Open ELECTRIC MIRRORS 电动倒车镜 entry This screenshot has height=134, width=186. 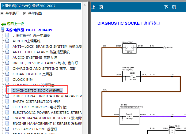pos(40,107)
